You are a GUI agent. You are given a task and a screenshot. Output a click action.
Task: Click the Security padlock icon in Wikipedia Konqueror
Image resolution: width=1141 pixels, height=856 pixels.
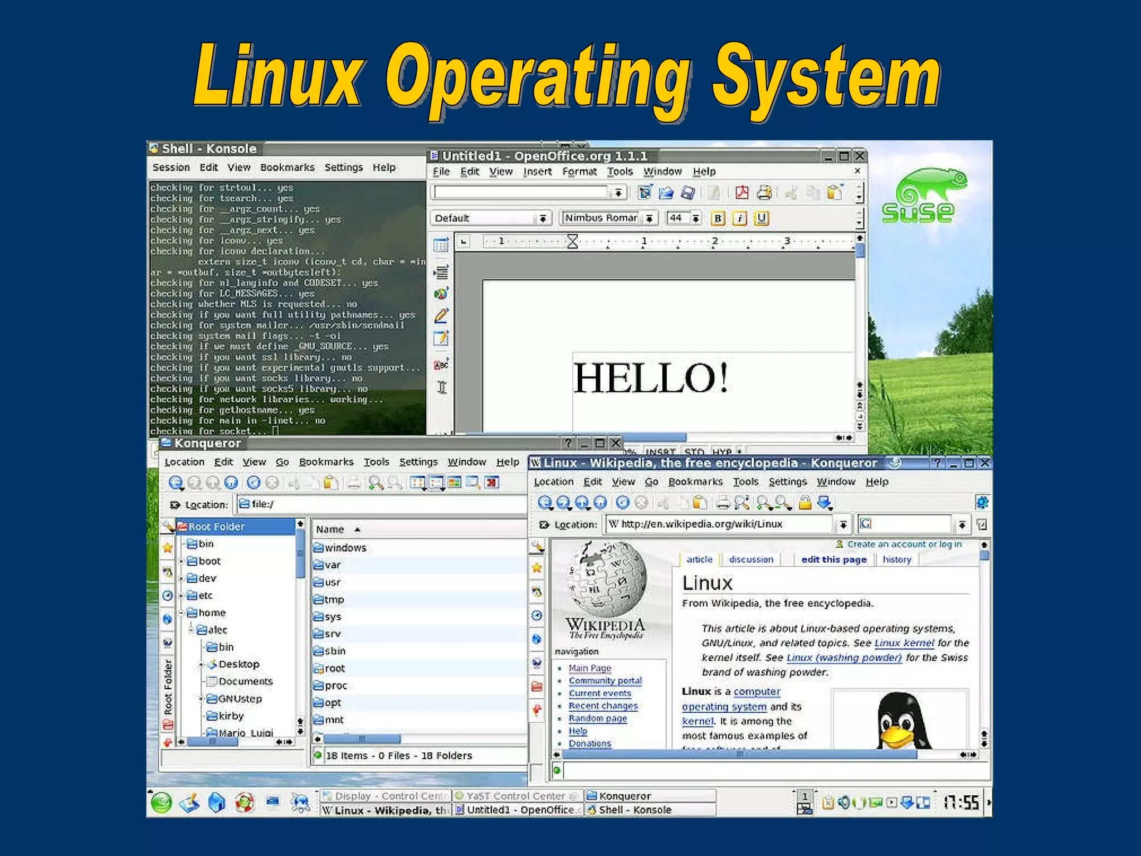coord(804,503)
